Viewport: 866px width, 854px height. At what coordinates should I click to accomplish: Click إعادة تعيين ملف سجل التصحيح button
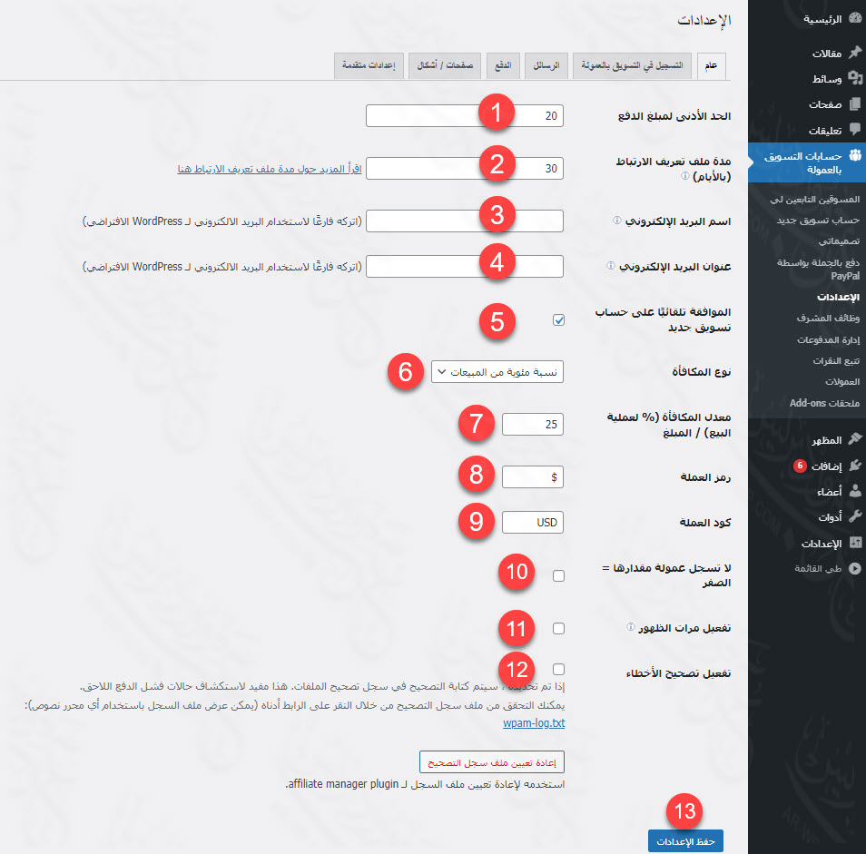click(x=491, y=762)
